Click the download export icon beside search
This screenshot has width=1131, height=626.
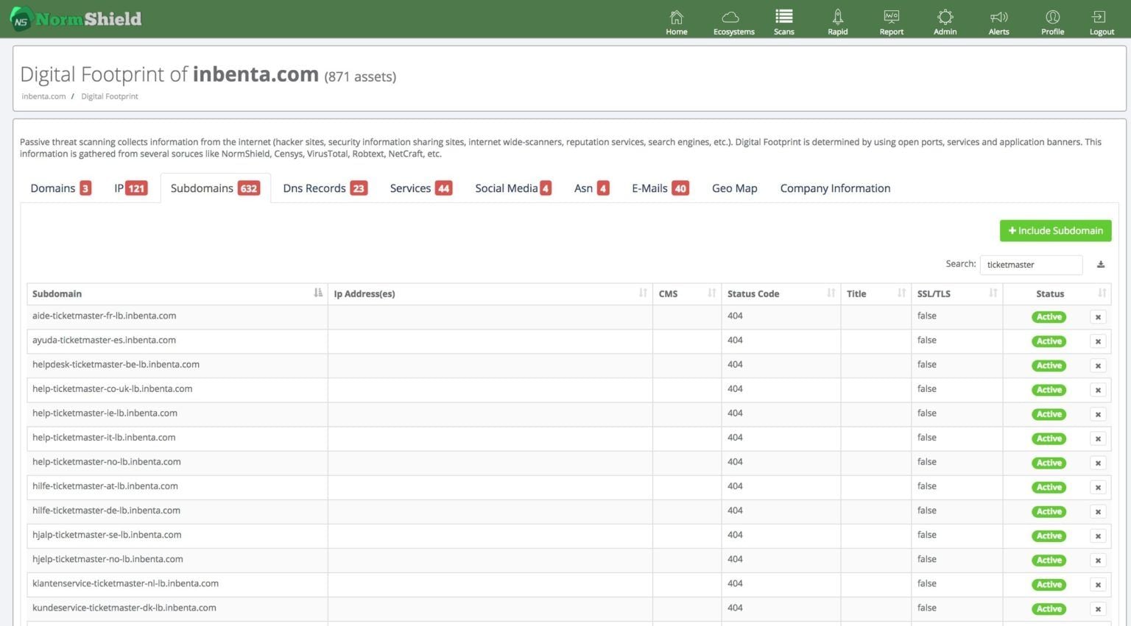point(1101,265)
